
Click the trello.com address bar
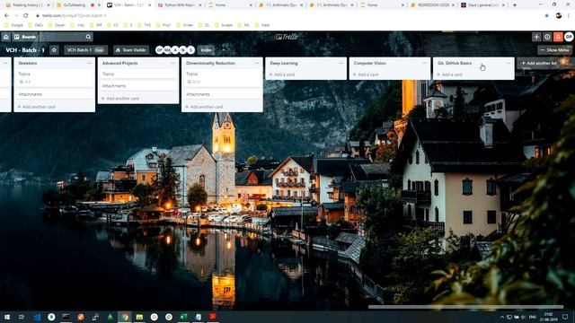pyautogui.click(x=286, y=16)
